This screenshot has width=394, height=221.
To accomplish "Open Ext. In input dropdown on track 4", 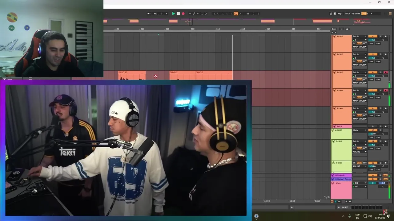I will pyautogui.click(x=360, y=37).
